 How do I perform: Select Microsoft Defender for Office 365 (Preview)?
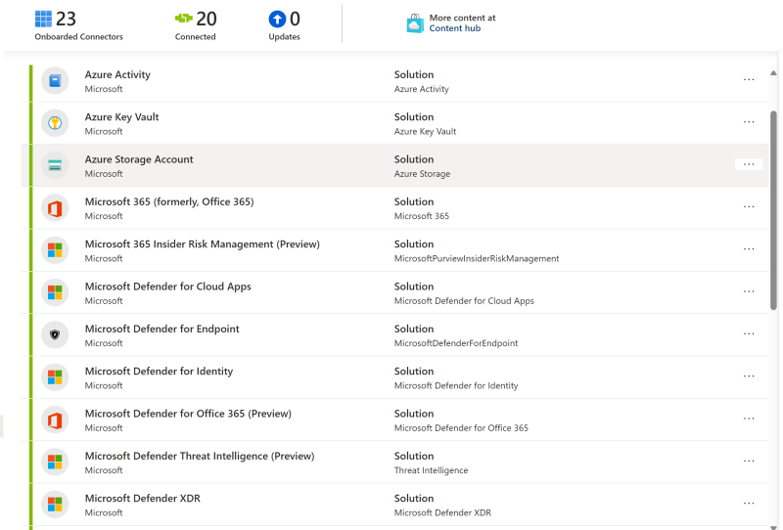pos(188,415)
